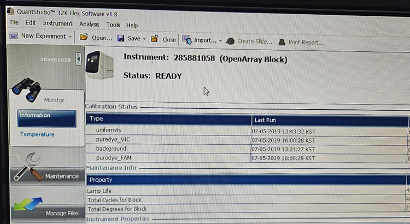Open the Temperature link
Screen dimensions: 410x224
pos(37,134)
